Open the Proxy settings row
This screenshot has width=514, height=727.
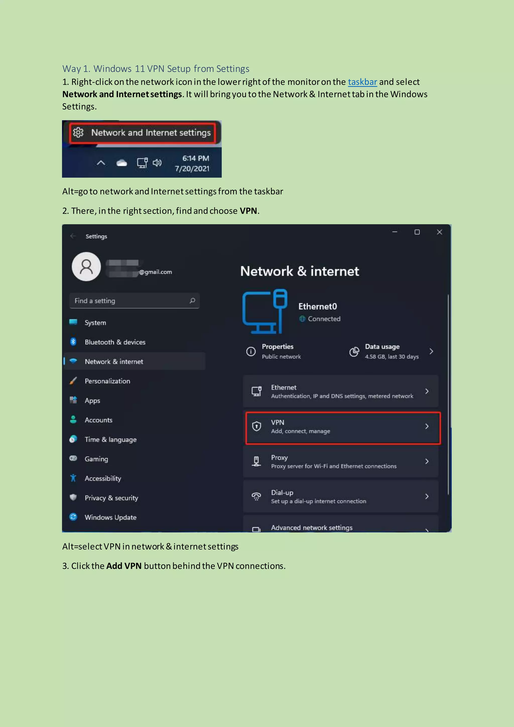tap(341, 461)
